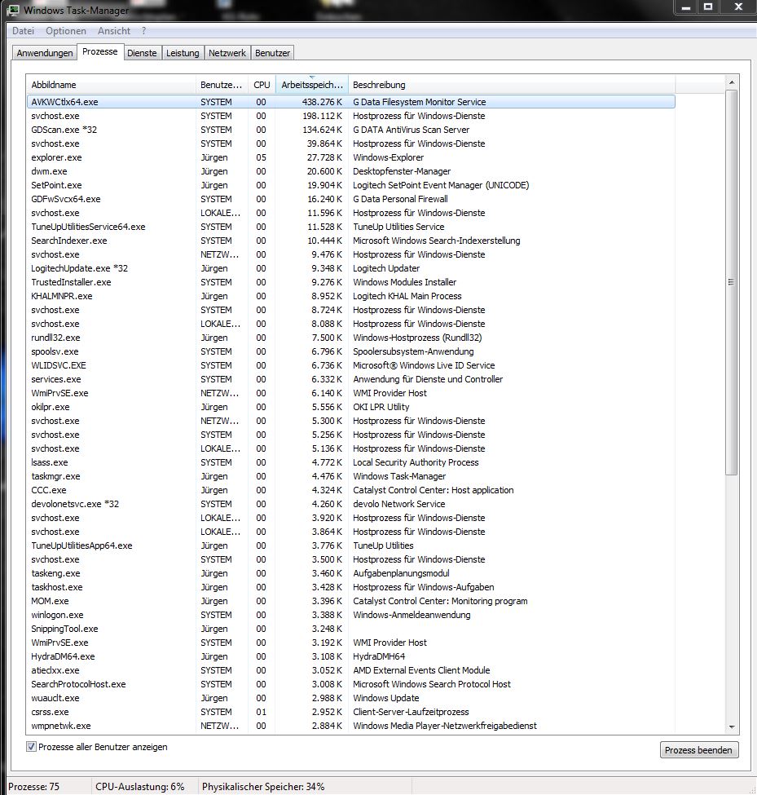Click the vertical scrollbar thumb
The image size is (757, 795).
(731, 282)
